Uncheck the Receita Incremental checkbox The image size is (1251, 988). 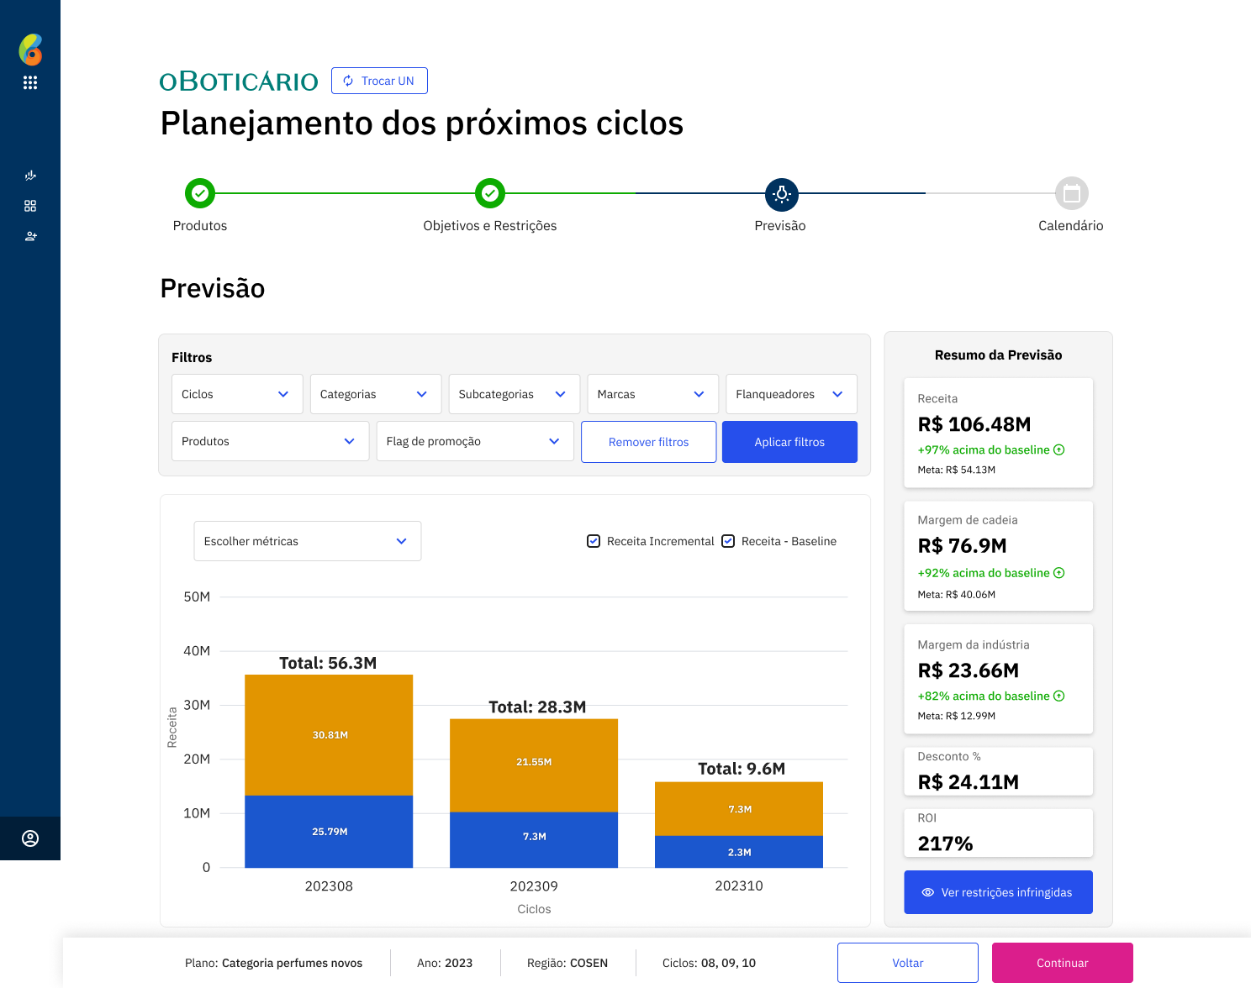[594, 541]
